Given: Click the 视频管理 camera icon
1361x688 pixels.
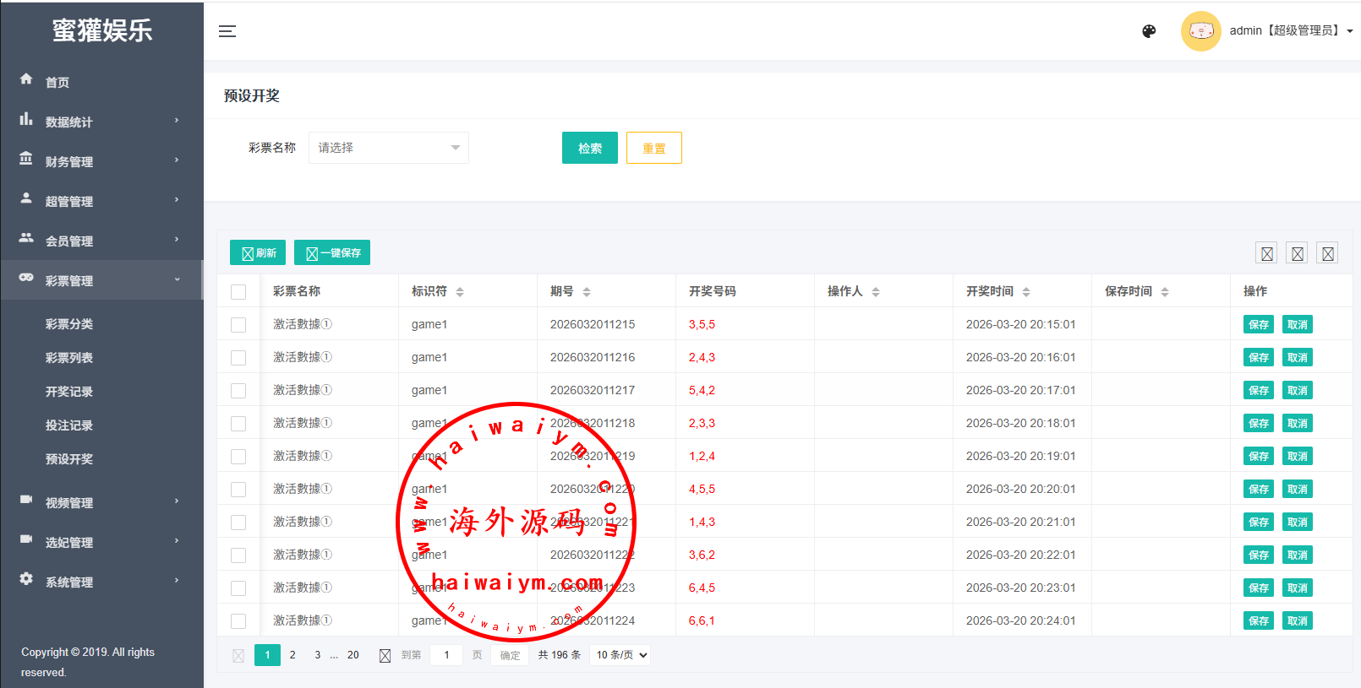Looking at the screenshot, I should [x=26, y=500].
